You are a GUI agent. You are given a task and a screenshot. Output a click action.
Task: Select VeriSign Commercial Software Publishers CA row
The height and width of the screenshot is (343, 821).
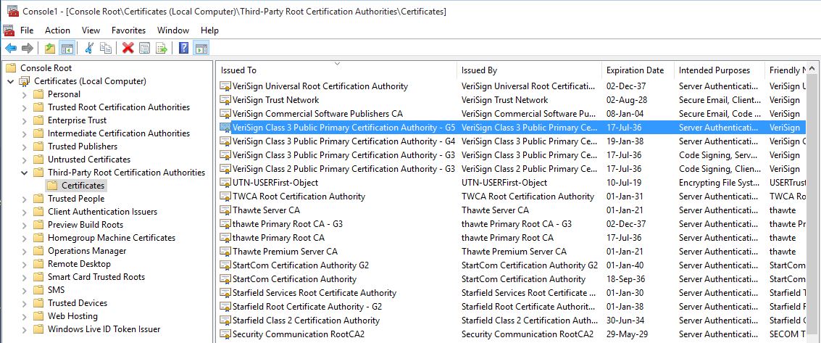[512, 114]
